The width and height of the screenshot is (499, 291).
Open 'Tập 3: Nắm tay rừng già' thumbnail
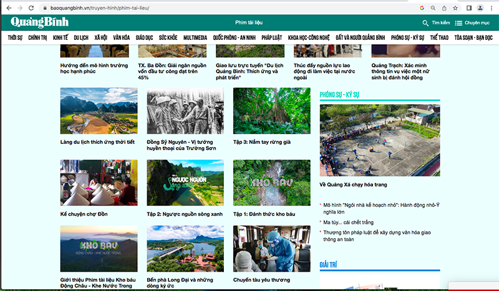pyautogui.click(x=272, y=111)
